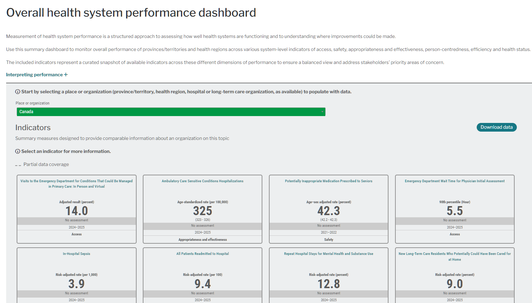Viewport: 532px width, 303px height.
Task: Open the Ambulatory Care Sensitive Conditions Hospitalizations indicator
Action: coord(202,181)
